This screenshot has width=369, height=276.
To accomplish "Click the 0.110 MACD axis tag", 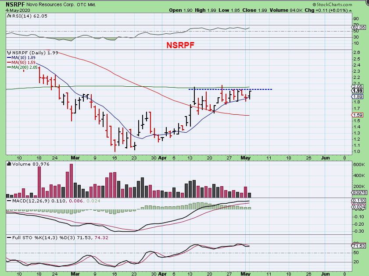I will [359, 201].
